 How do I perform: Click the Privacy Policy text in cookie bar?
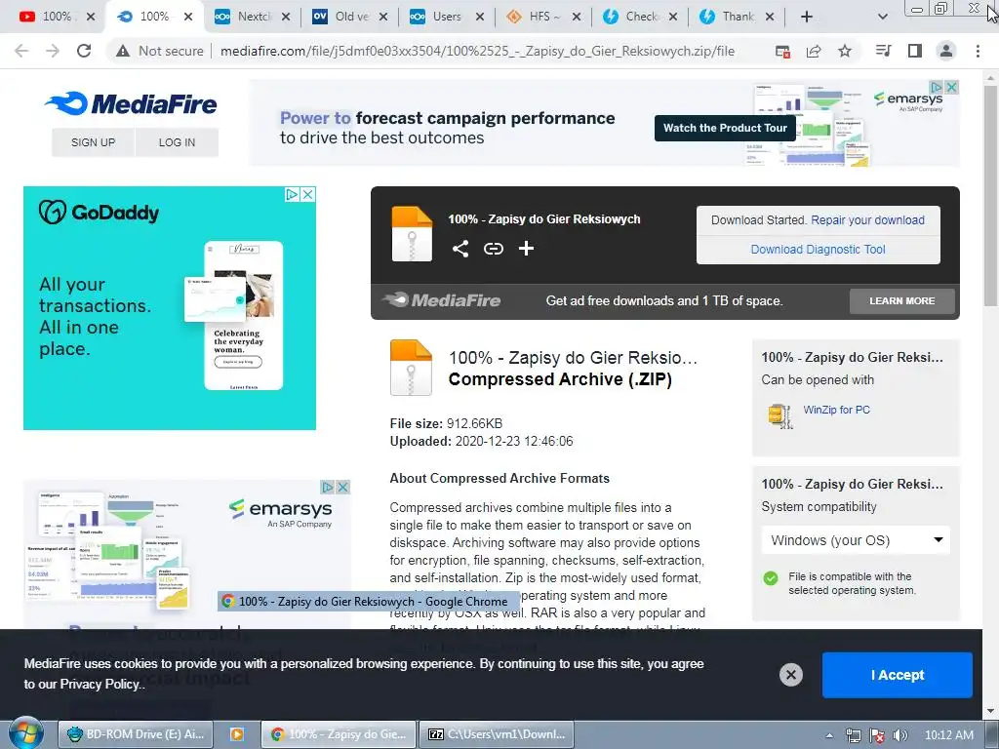(x=100, y=684)
